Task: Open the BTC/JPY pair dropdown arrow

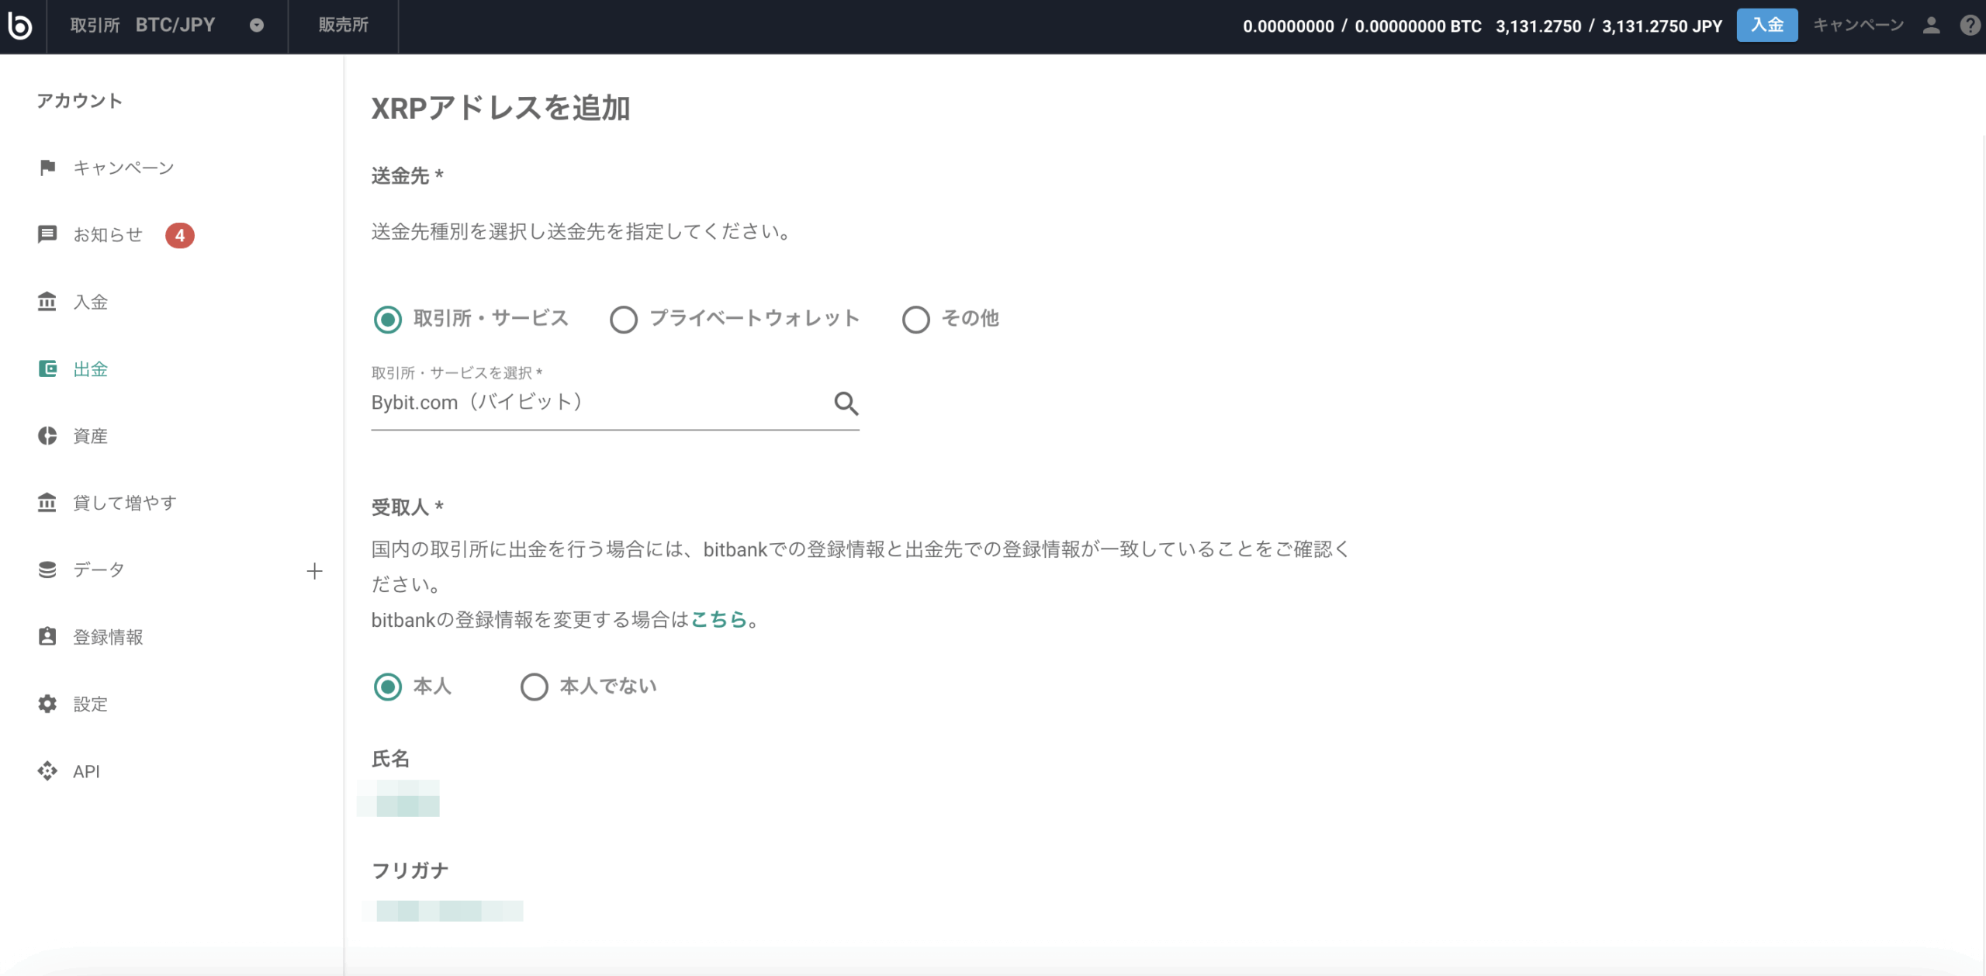Action: pos(257,26)
